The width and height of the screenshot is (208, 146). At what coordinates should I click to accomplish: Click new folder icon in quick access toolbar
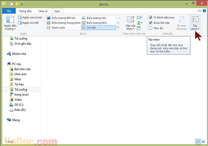coord(17,4)
